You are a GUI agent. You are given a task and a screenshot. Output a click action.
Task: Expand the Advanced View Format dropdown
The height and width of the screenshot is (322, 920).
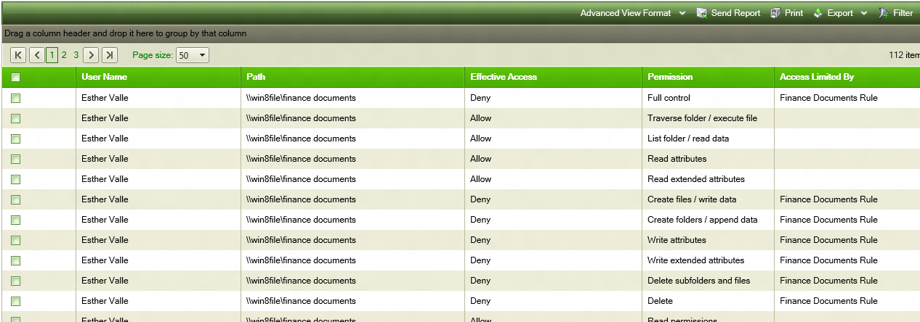click(682, 13)
